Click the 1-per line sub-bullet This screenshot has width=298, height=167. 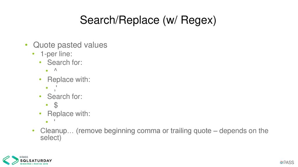coord(56,54)
